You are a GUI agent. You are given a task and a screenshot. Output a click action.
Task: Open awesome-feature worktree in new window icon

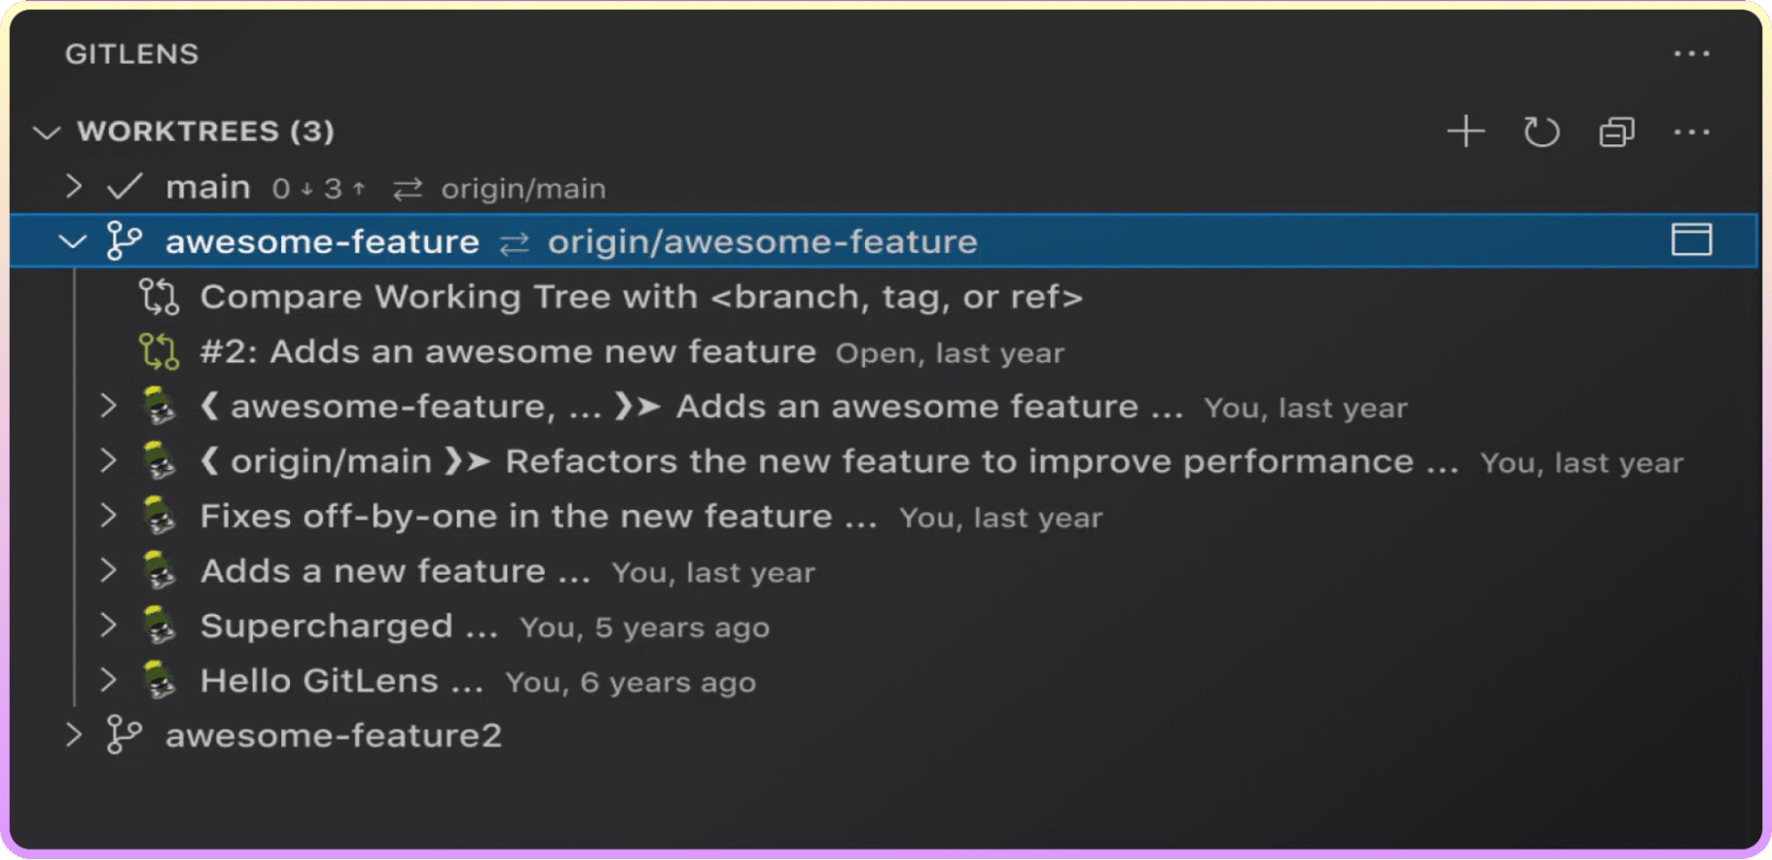[1691, 240]
